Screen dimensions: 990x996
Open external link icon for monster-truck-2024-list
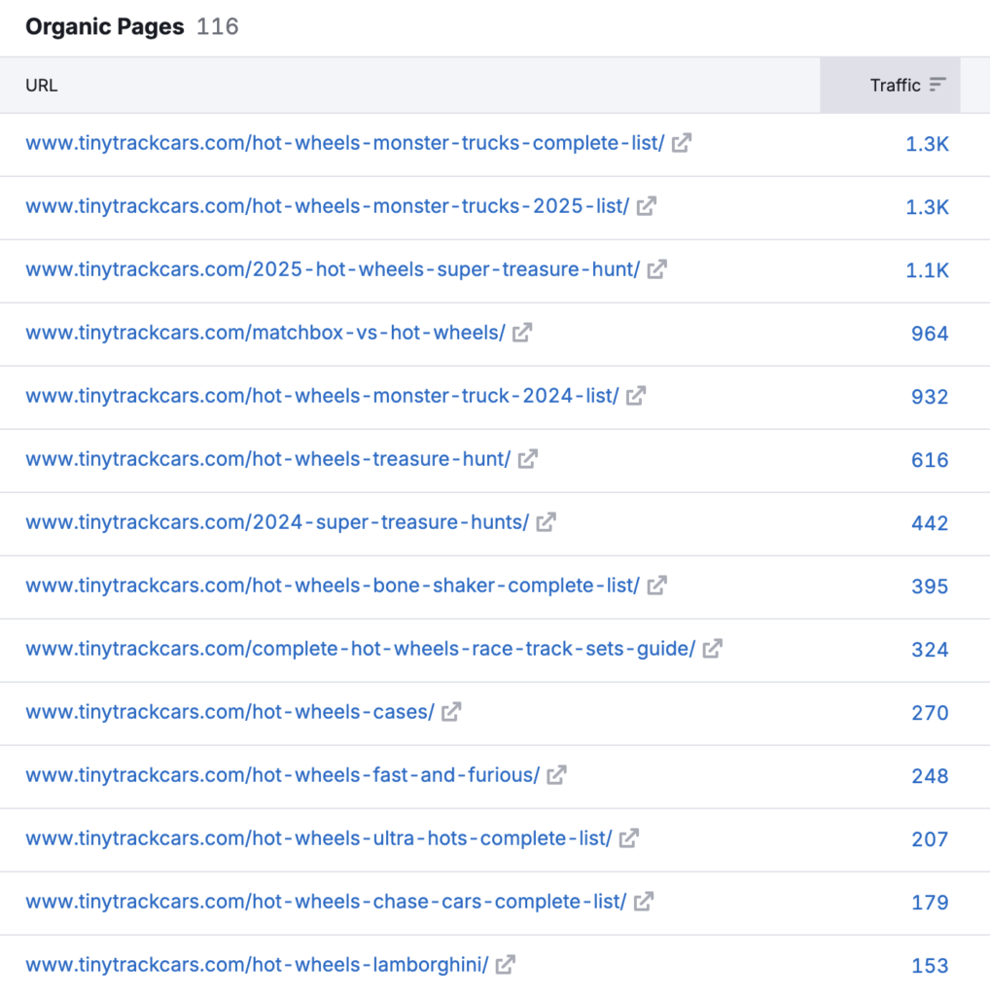click(636, 396)
